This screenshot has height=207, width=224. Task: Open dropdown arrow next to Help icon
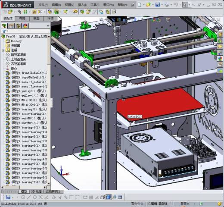tap(203, 5)
